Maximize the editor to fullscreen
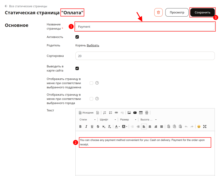This screenshot has width=223, height=176. point(205,127)
